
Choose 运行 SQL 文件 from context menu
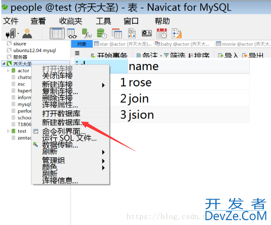point(70,138)
